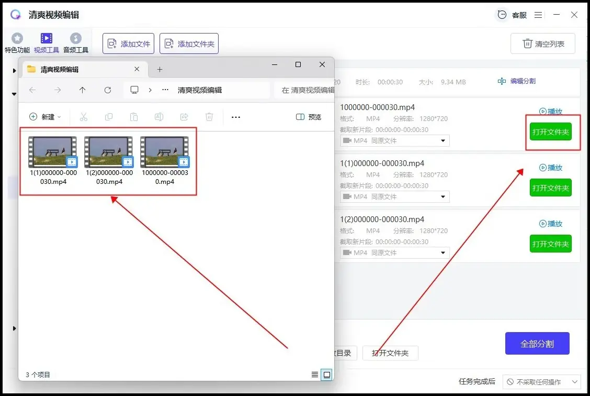590x396 pixels.
Task: Open 客服 customer service
Action: (512, 15)
